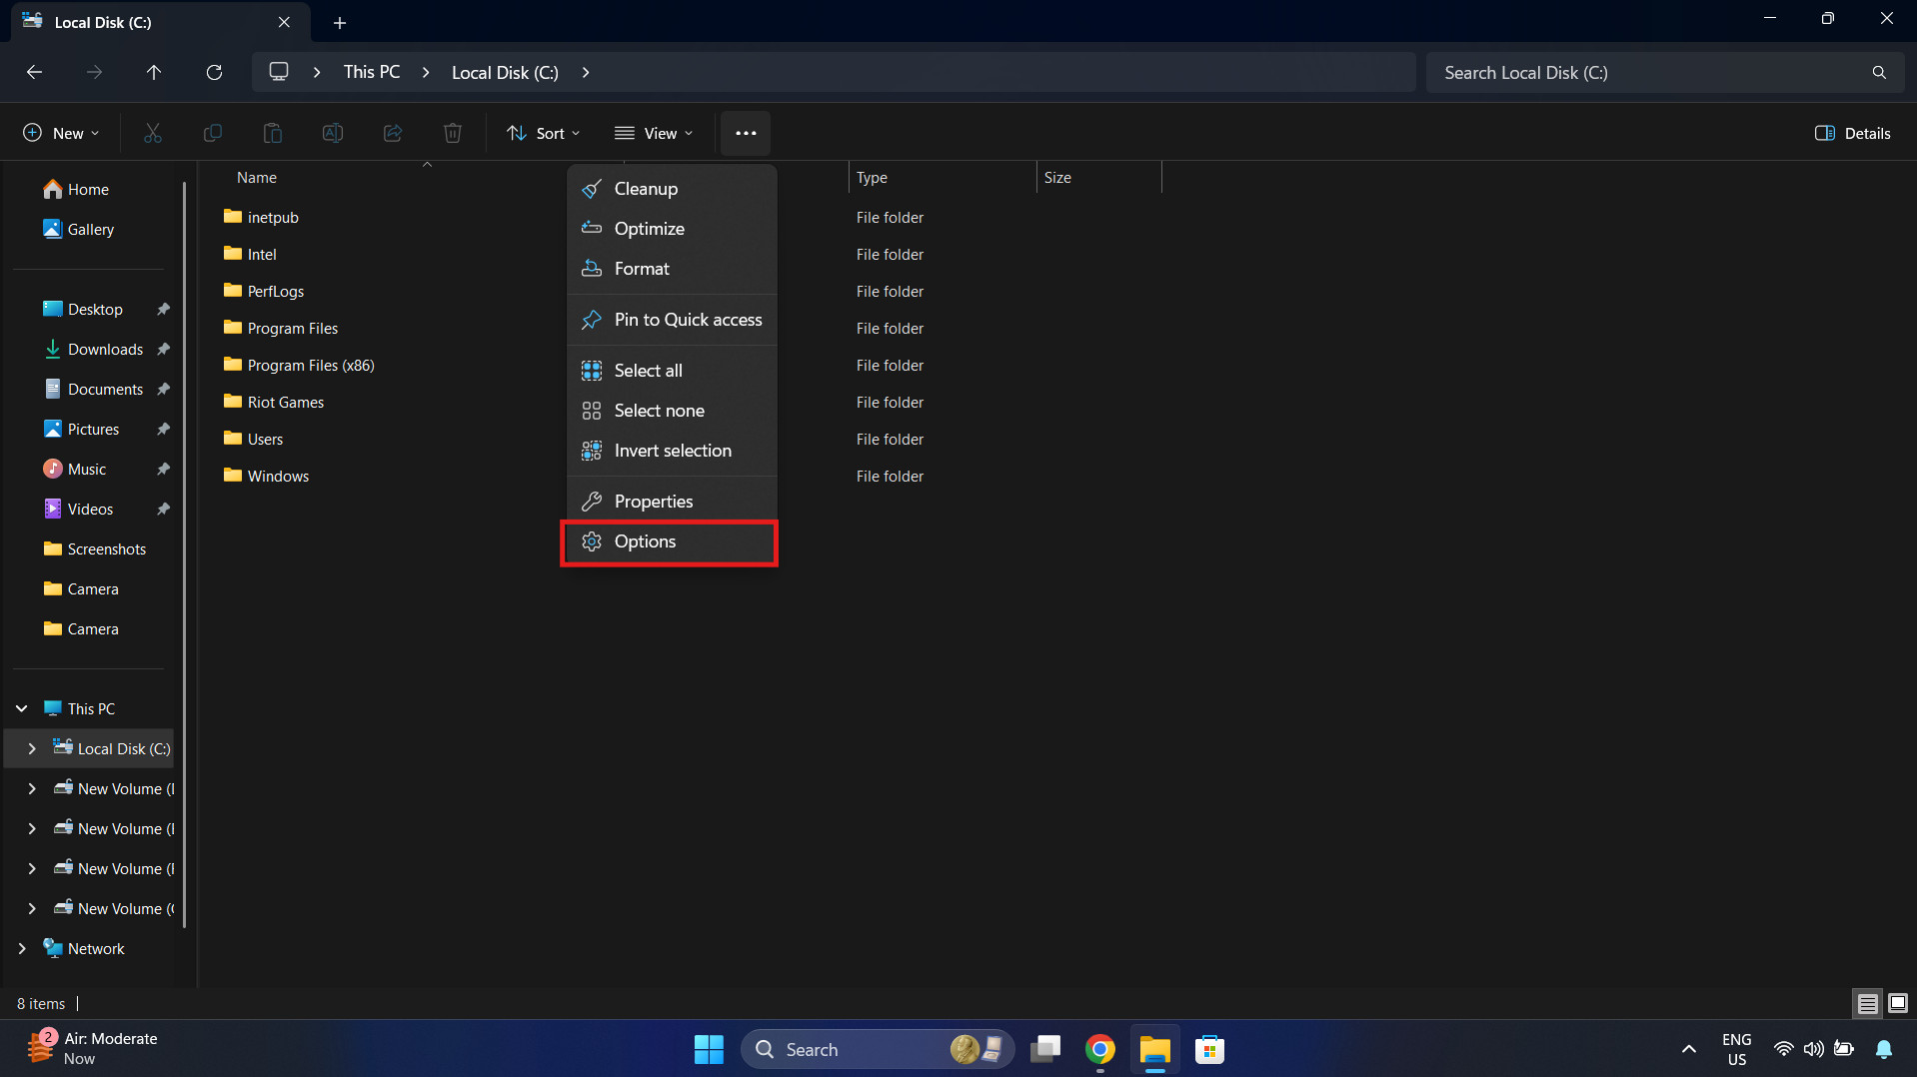
Task: Click the Delete icon in the toolbar
Action: pos(452,132)
